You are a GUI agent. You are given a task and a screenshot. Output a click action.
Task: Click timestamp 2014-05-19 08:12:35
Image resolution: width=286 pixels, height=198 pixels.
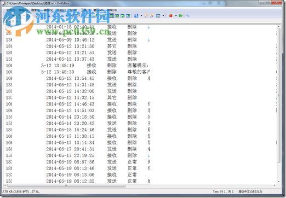pyautogui.click(x=70, y=181)
